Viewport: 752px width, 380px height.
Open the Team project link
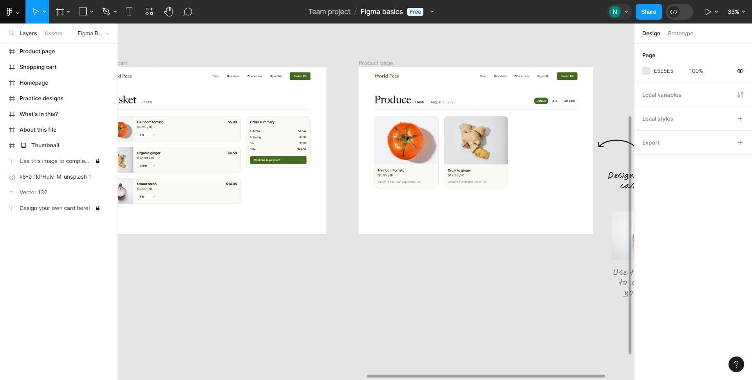click(x=329, y=12)
